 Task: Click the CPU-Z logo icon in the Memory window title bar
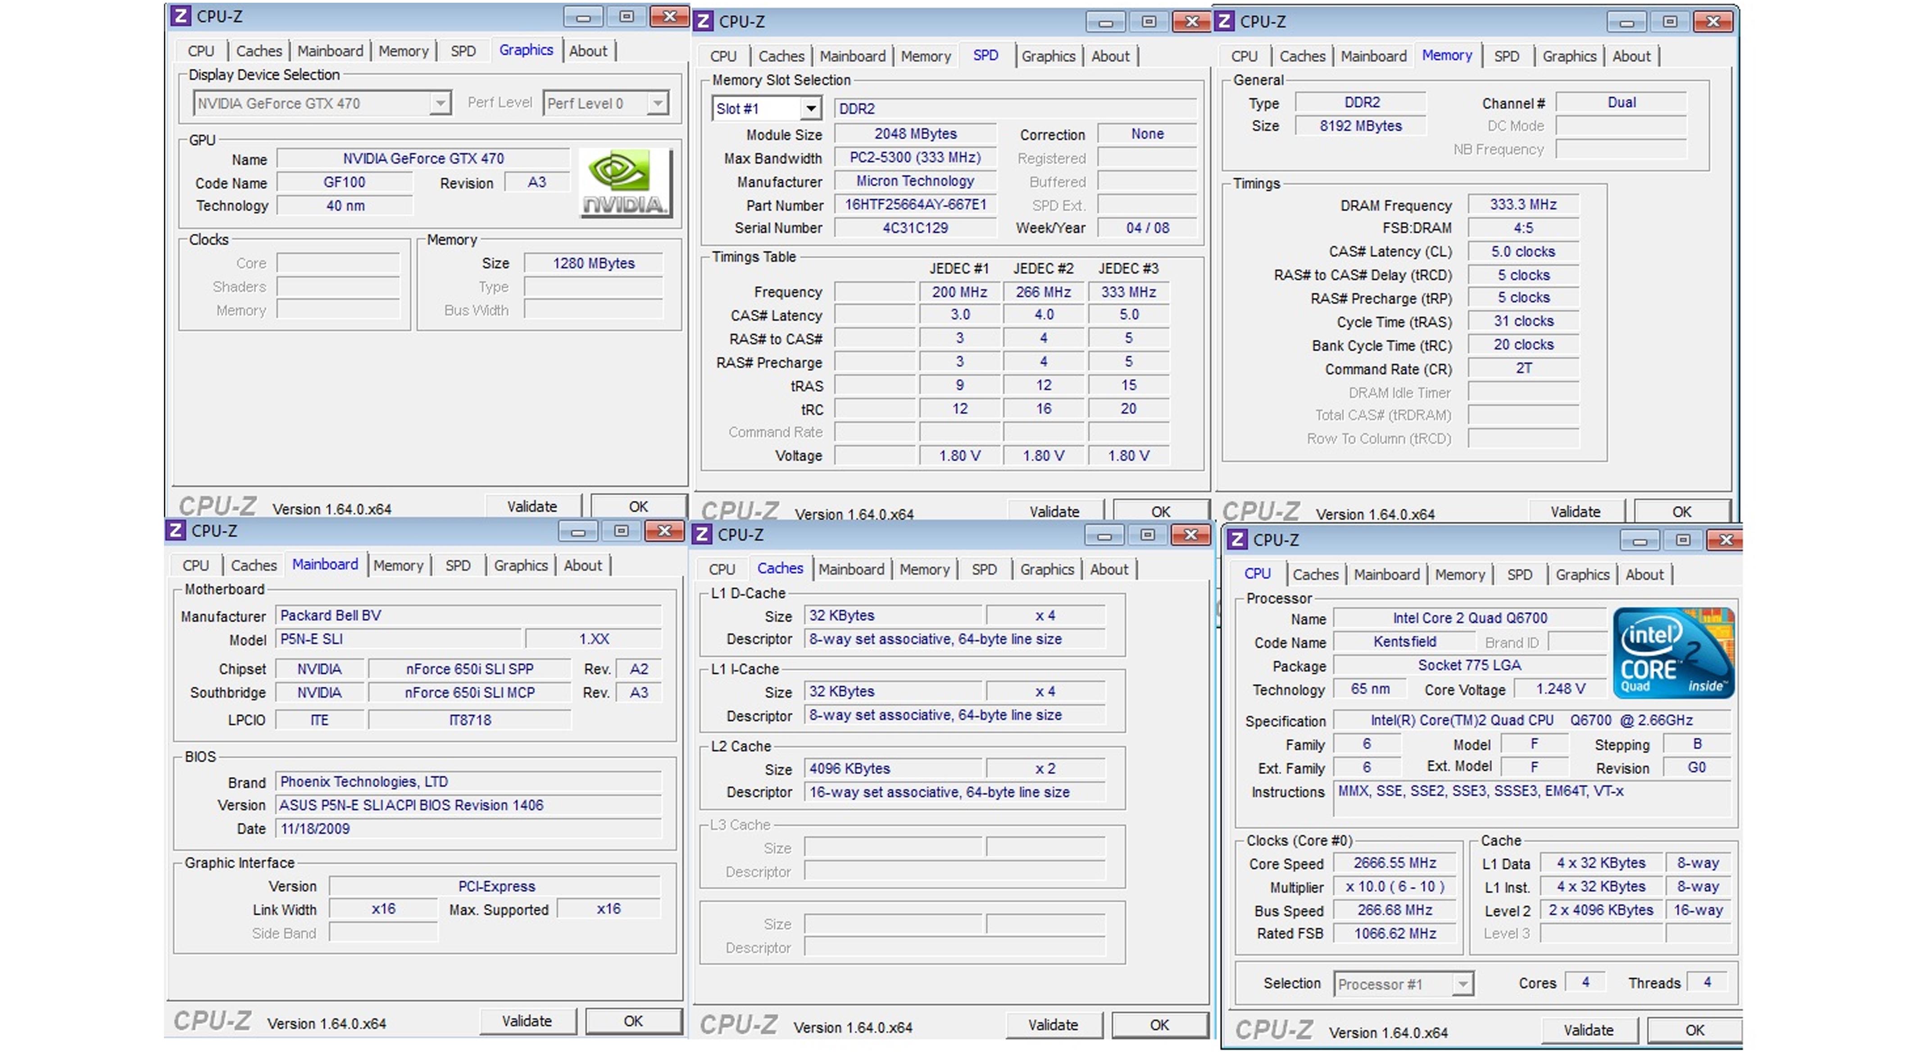(x=1224, y=21)
